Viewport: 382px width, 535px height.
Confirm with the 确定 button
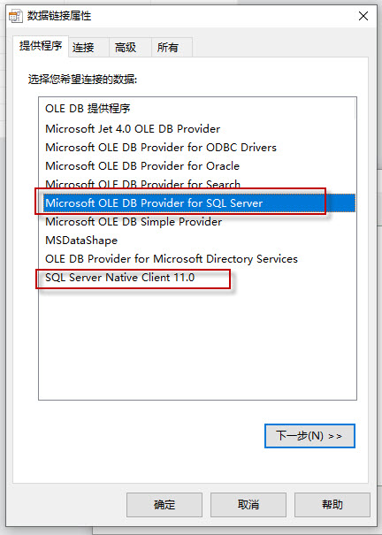[x=164, y=505]
